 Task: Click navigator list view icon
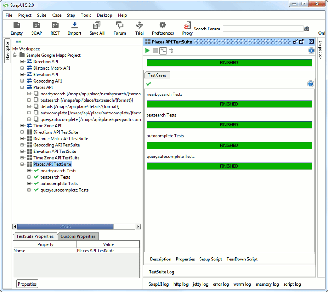pyautogui.click(x=18, y=41)
